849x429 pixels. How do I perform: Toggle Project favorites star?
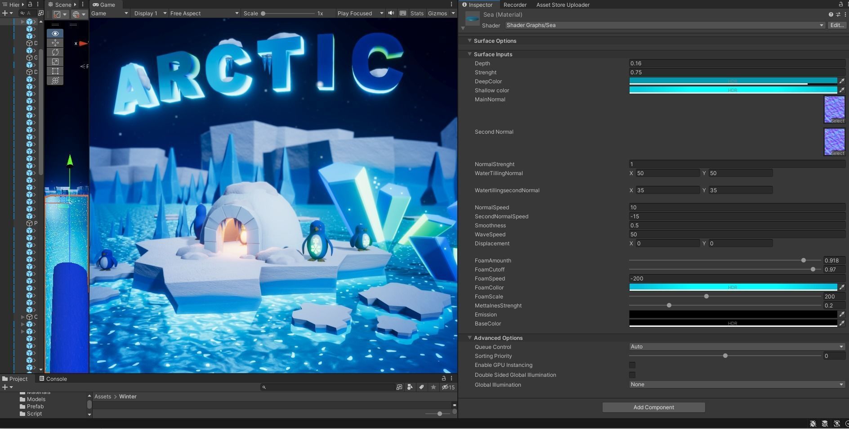pos(433,387)
